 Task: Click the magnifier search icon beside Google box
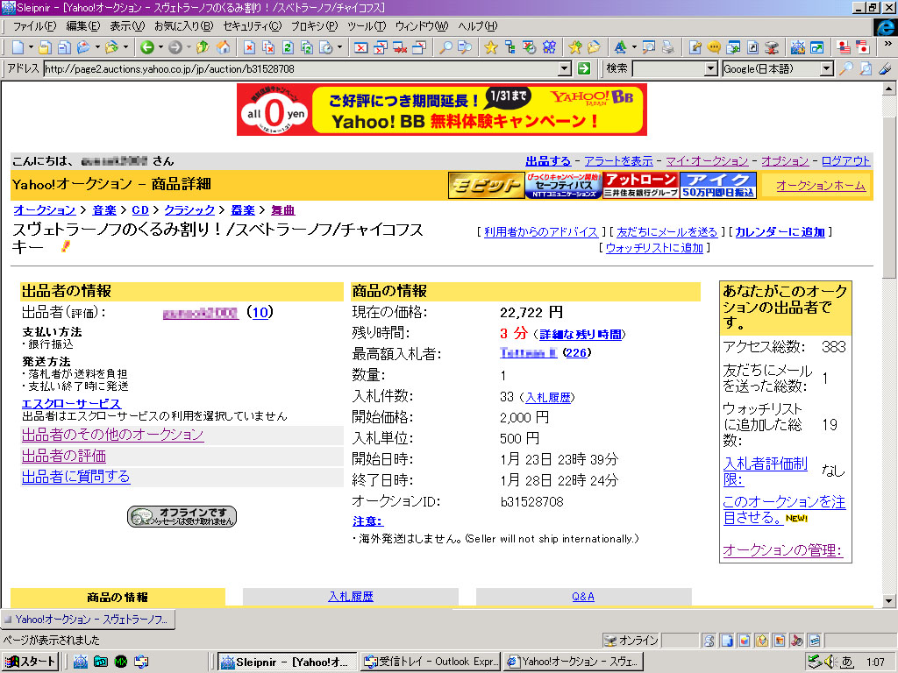point(845,68)
